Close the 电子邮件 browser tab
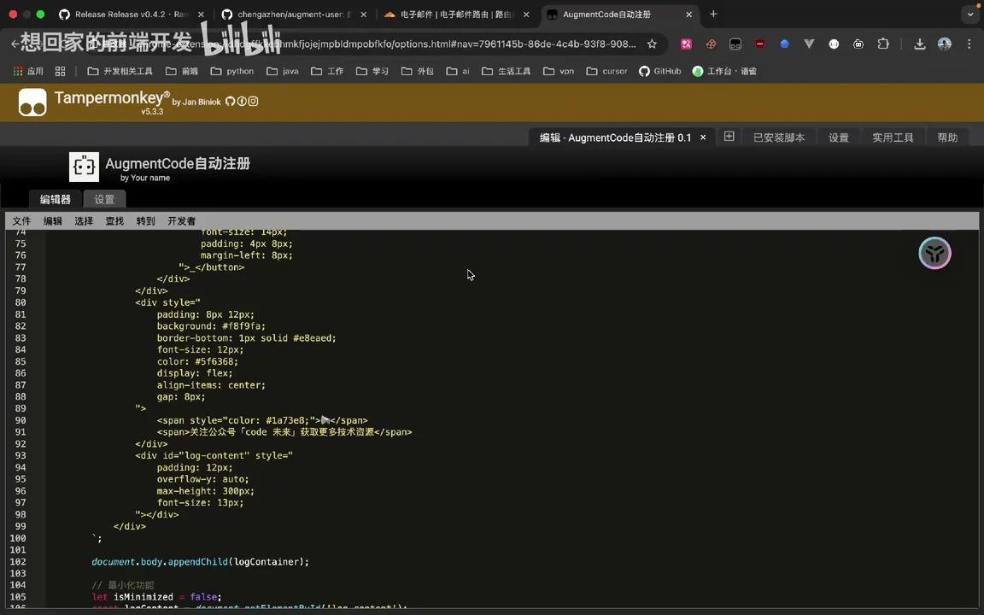 pos(526,14)
